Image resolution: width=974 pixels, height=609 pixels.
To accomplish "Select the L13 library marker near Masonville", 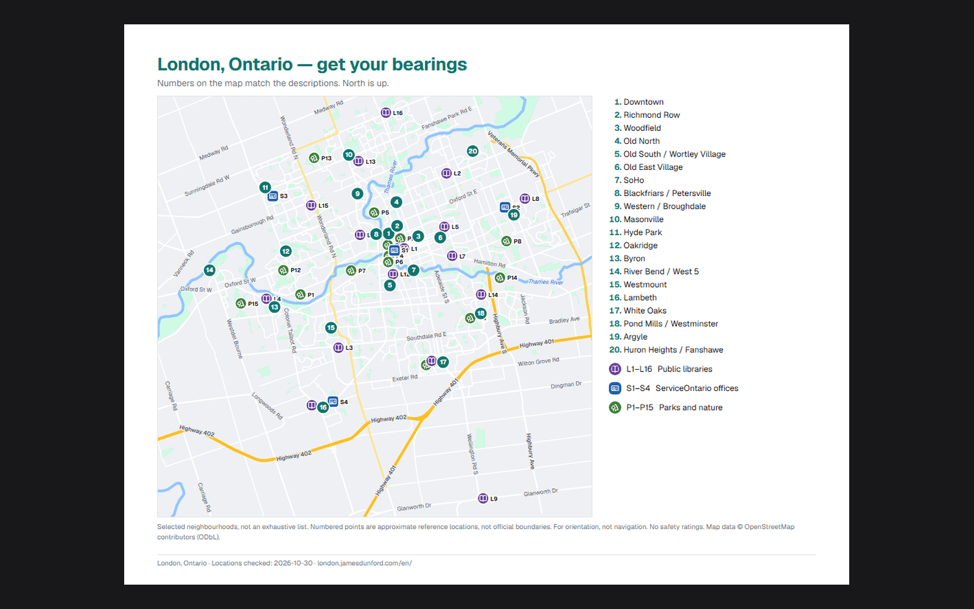I will pyautogui.click(x=359, y=161).
